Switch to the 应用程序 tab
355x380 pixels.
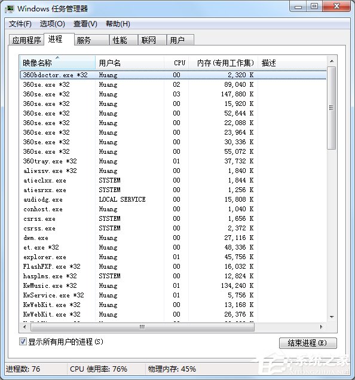(27, 40)
